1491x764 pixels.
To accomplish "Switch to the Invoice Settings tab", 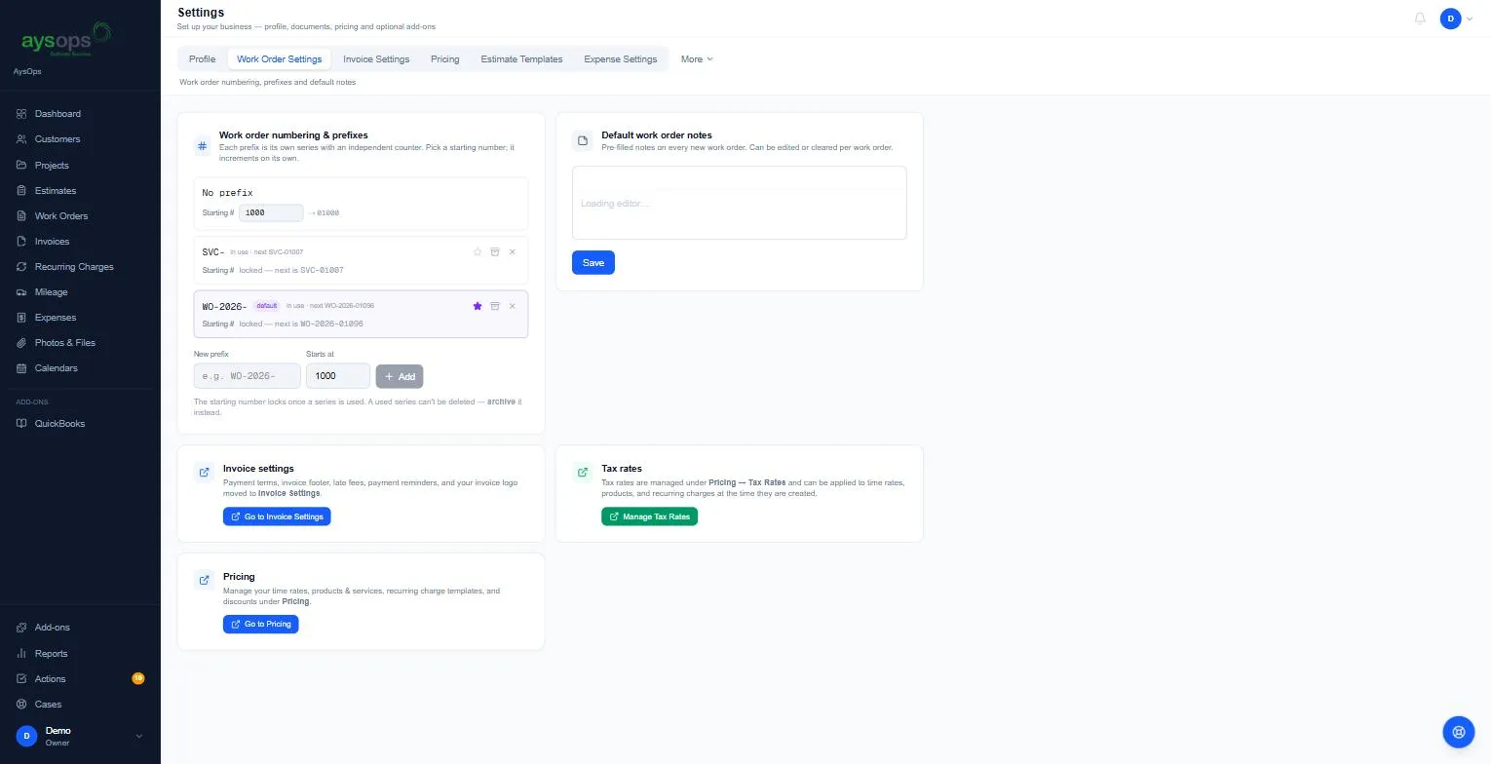I will click(376, 59).
